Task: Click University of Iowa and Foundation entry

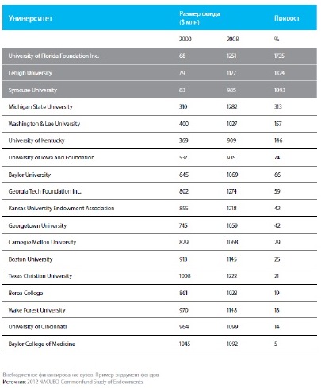Action: pos(52,157)
